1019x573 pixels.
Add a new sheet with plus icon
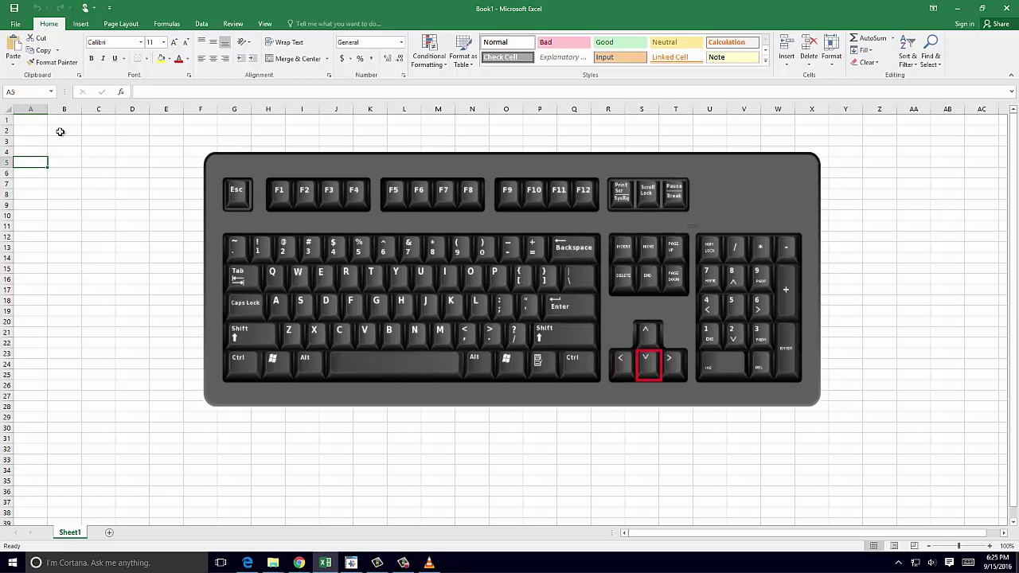[x=109, y=532]
